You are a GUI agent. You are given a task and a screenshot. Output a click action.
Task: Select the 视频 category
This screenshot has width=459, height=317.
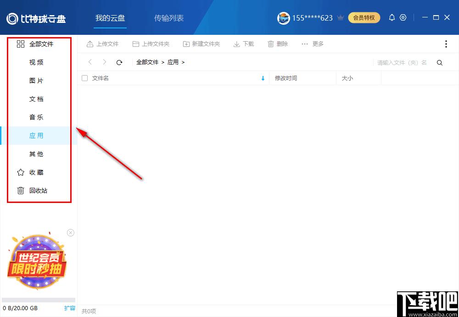36,62
